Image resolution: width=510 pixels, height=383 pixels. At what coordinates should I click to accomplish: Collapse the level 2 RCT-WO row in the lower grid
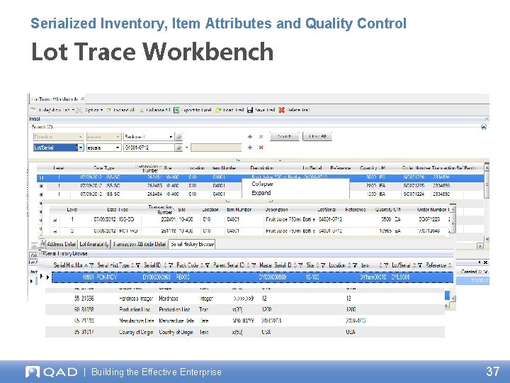(55, 231)
